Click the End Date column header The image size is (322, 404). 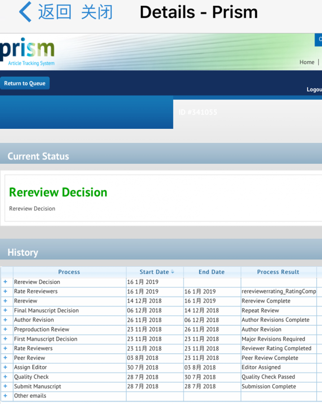coord(212,272)
